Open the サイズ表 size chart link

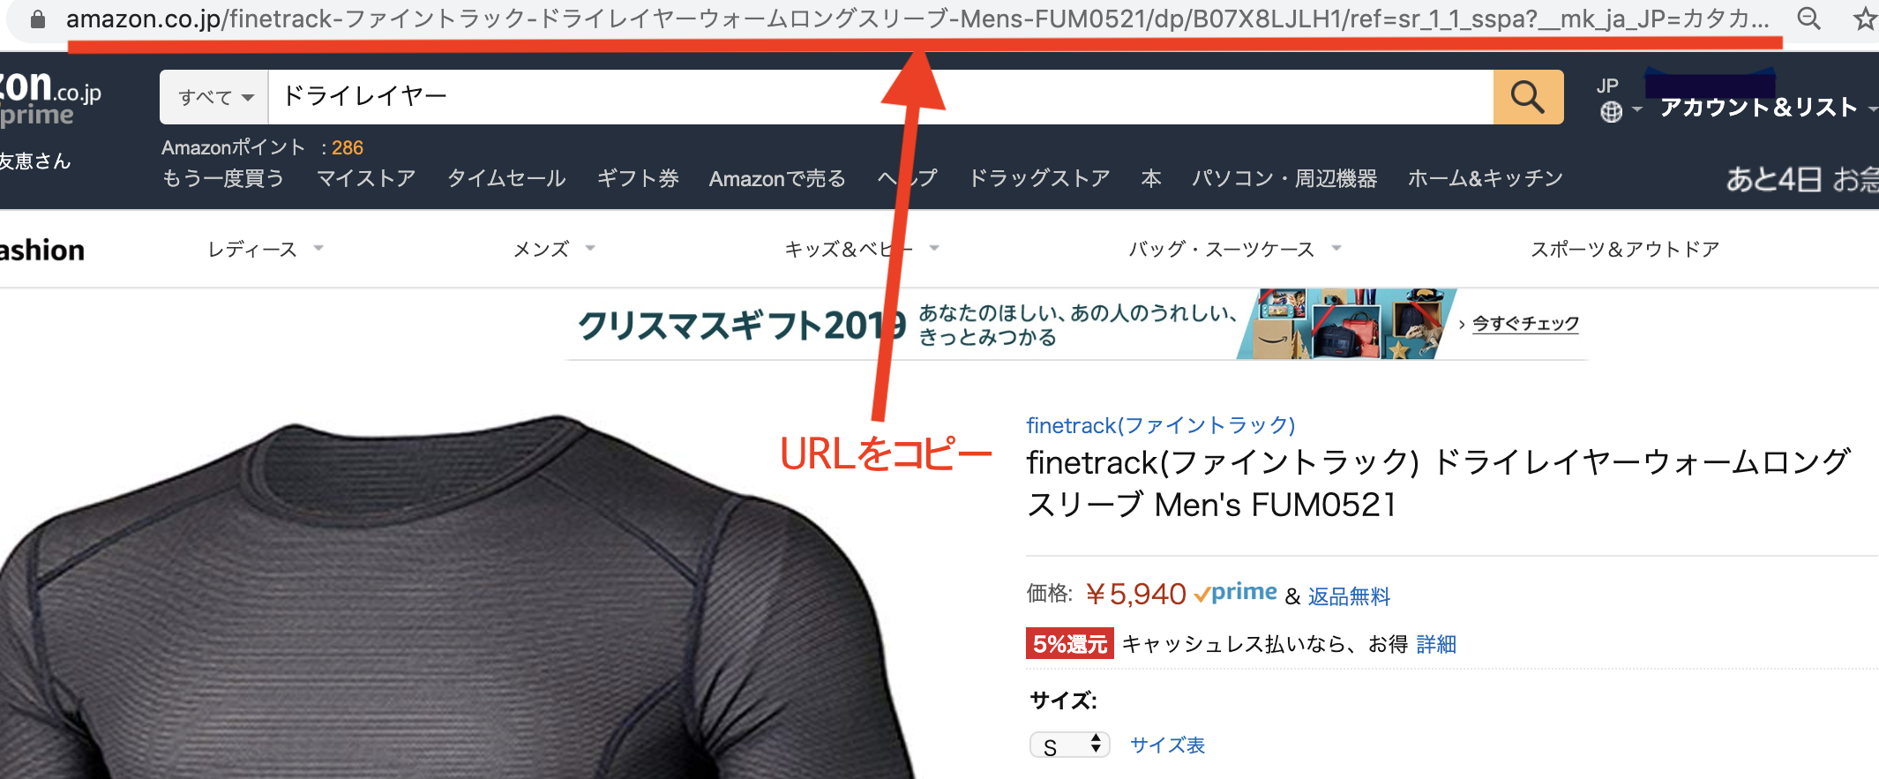(x=1168, y=745)
